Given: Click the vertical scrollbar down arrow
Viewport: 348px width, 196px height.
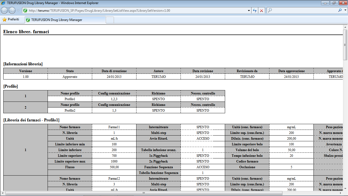Looking at the screenshot, I should point(345,188).
